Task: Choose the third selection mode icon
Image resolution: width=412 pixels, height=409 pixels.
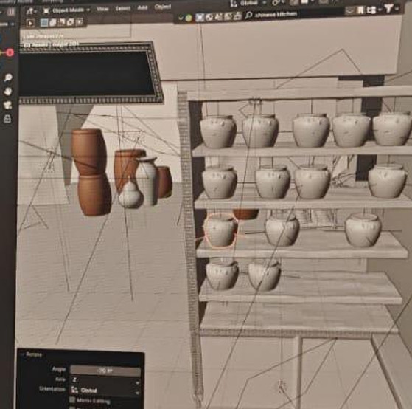Action: click(x=62, y=22)
